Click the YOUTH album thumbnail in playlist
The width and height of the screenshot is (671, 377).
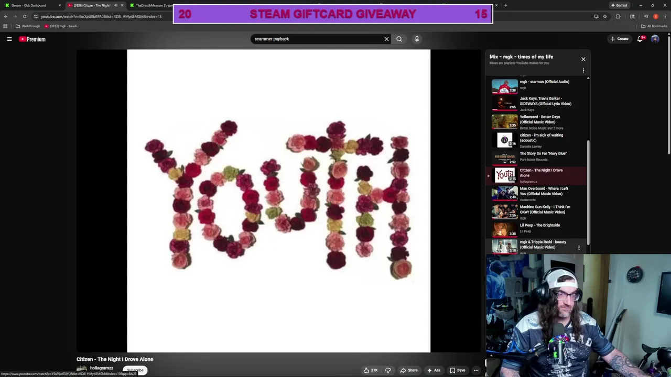[x=504, y=175]
